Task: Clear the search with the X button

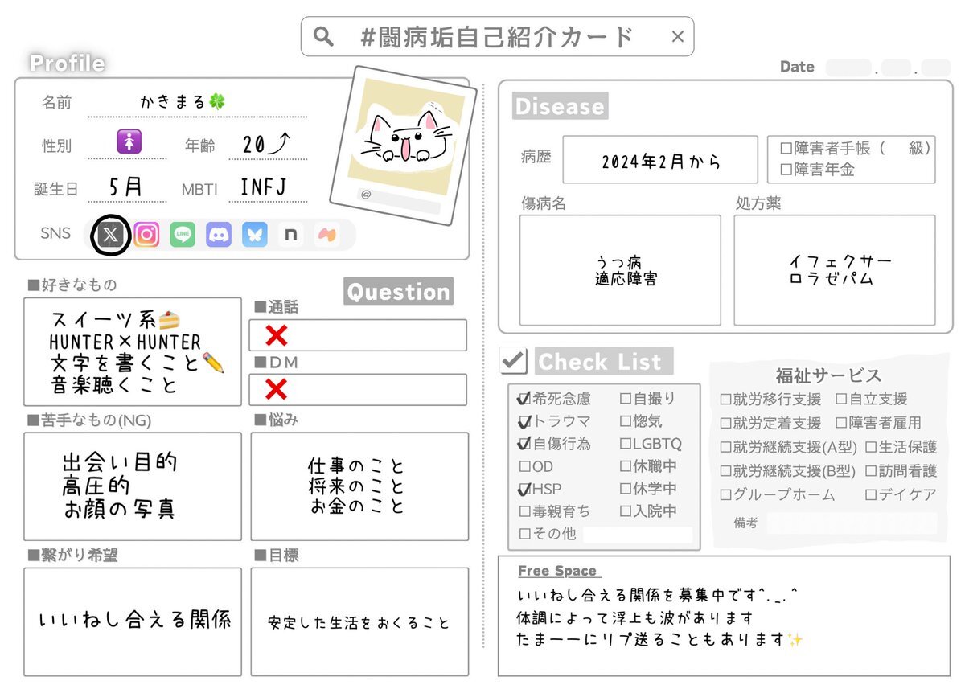Action: click(x=677, y=36)
